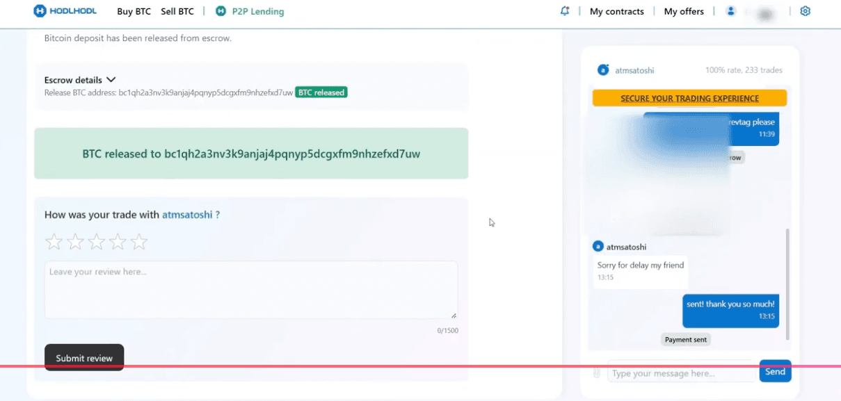841x401 pixels.
Task: Click atmsatoshi username in chat header
Action: click(634, 70)
